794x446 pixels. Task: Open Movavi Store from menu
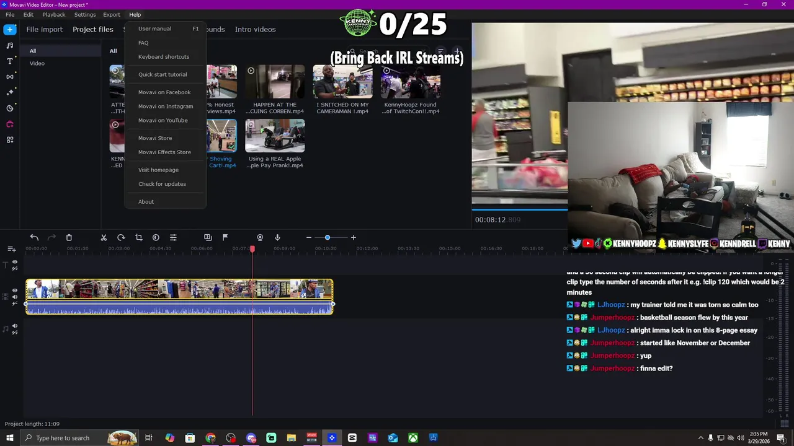click(x=166, y=138)
